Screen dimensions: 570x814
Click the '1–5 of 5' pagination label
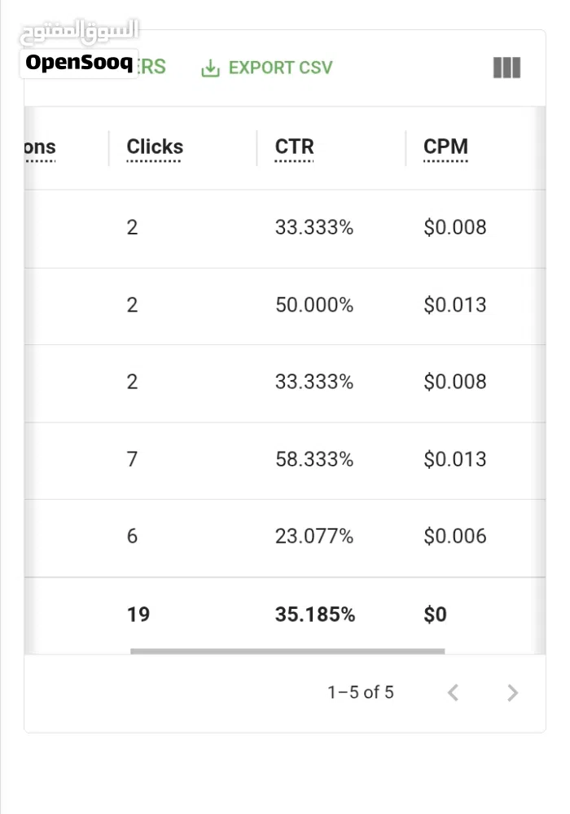360,692
